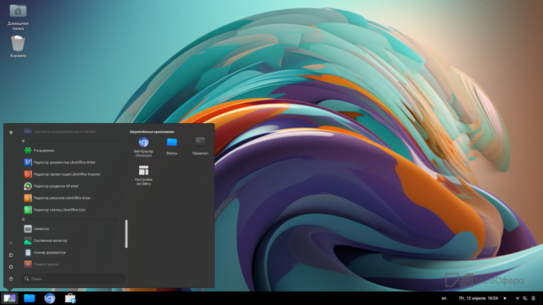543x305 pixels.
Task: Open the calendar from the taskbar clock
Action: pyautogui.click(x=478, y=298)
